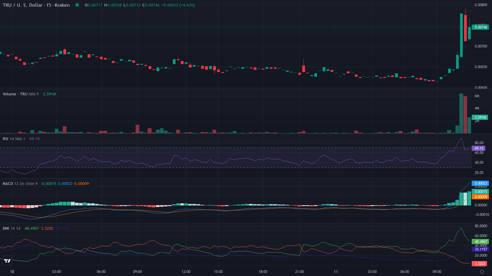Click the purple RSI value tag 69.15

tap(478, 148)
